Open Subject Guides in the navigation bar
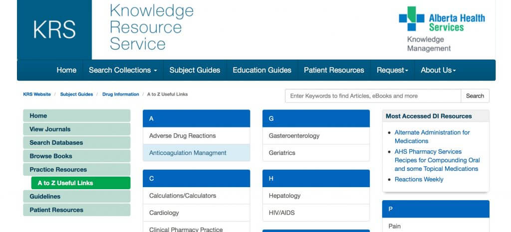The width and height of the screenshot is (511, 232). click(x=195, y=70)
